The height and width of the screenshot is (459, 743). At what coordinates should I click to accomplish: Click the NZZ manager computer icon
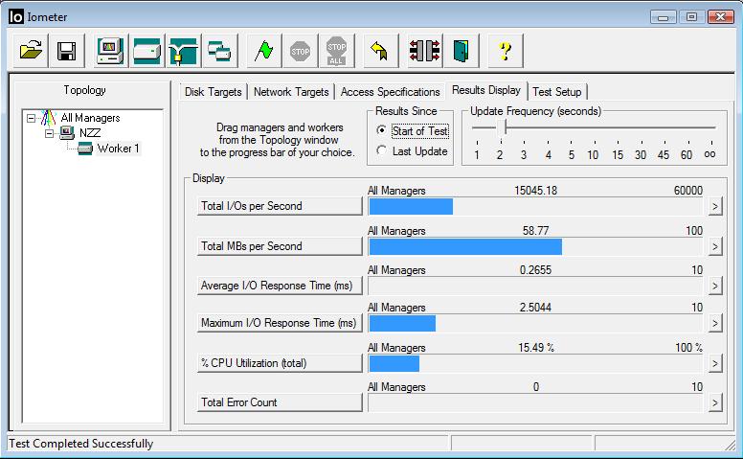[x=67, y=133]
